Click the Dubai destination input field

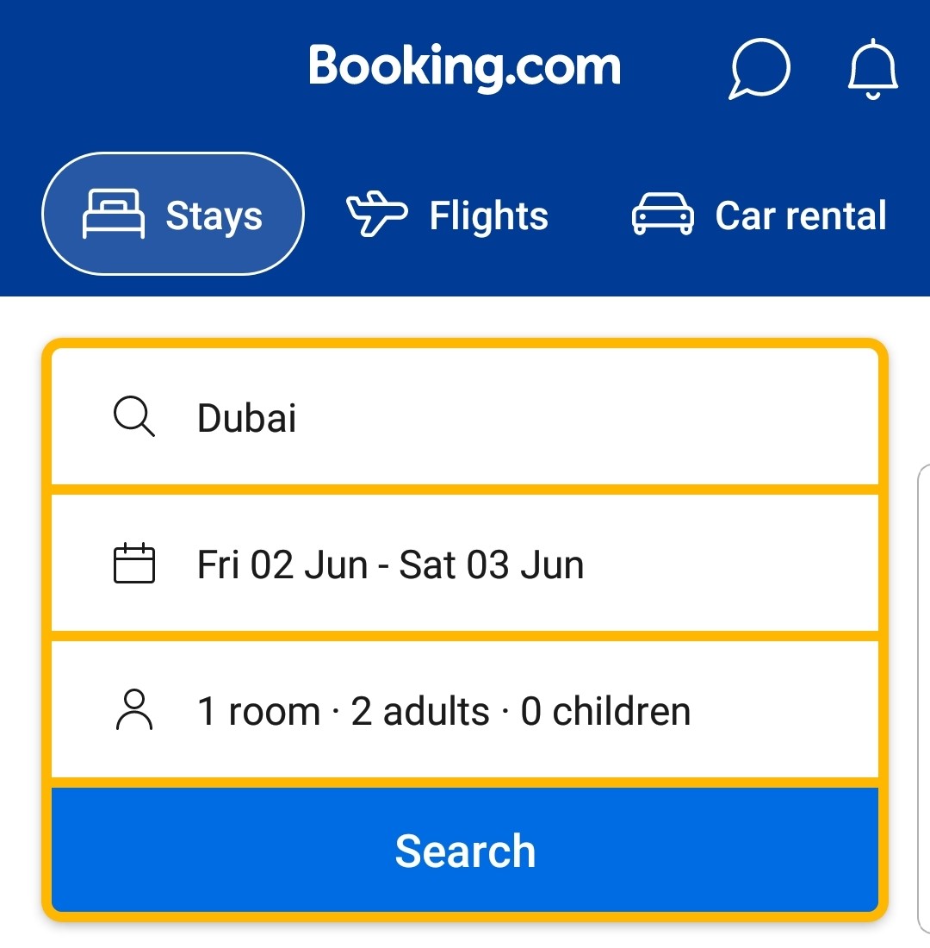click(x=465, y=418)
